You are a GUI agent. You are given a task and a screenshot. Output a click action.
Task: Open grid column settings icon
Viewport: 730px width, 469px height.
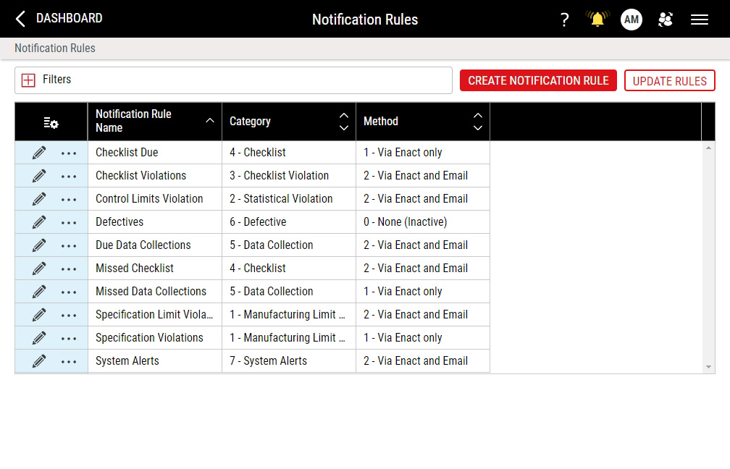[x=51, y=123]
